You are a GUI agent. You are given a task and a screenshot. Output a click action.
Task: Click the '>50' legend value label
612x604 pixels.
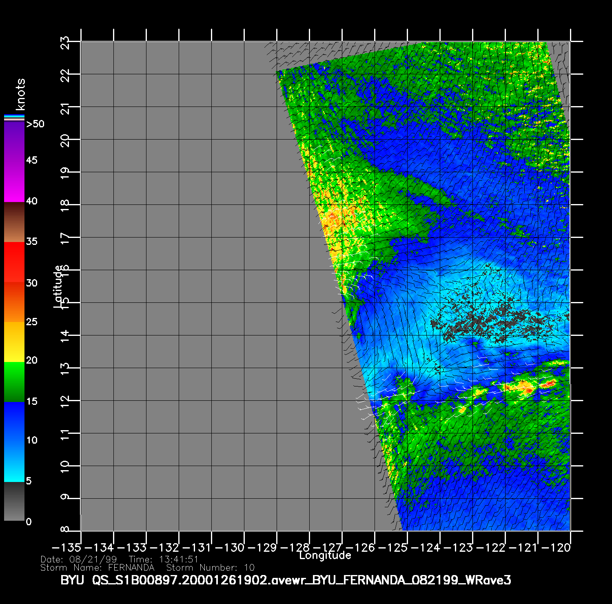[35, 124]
